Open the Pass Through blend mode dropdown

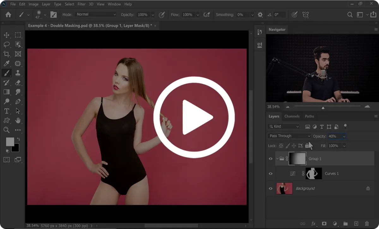click(289, 136)
